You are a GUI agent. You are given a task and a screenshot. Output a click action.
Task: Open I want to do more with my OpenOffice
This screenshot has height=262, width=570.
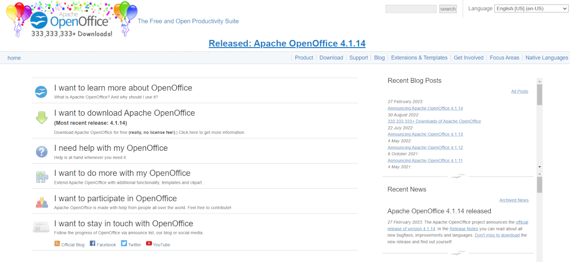pos(122,173)
